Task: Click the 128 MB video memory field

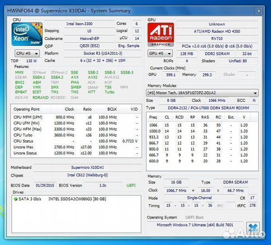Action: point(187,54)
